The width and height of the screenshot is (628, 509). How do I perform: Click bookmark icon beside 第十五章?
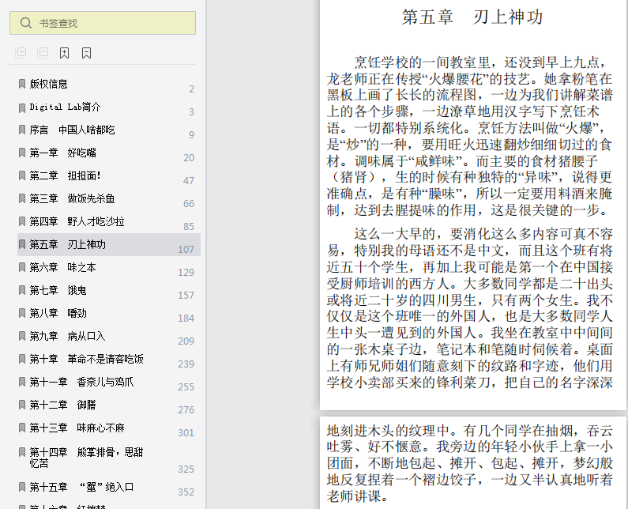coord(22,487)
